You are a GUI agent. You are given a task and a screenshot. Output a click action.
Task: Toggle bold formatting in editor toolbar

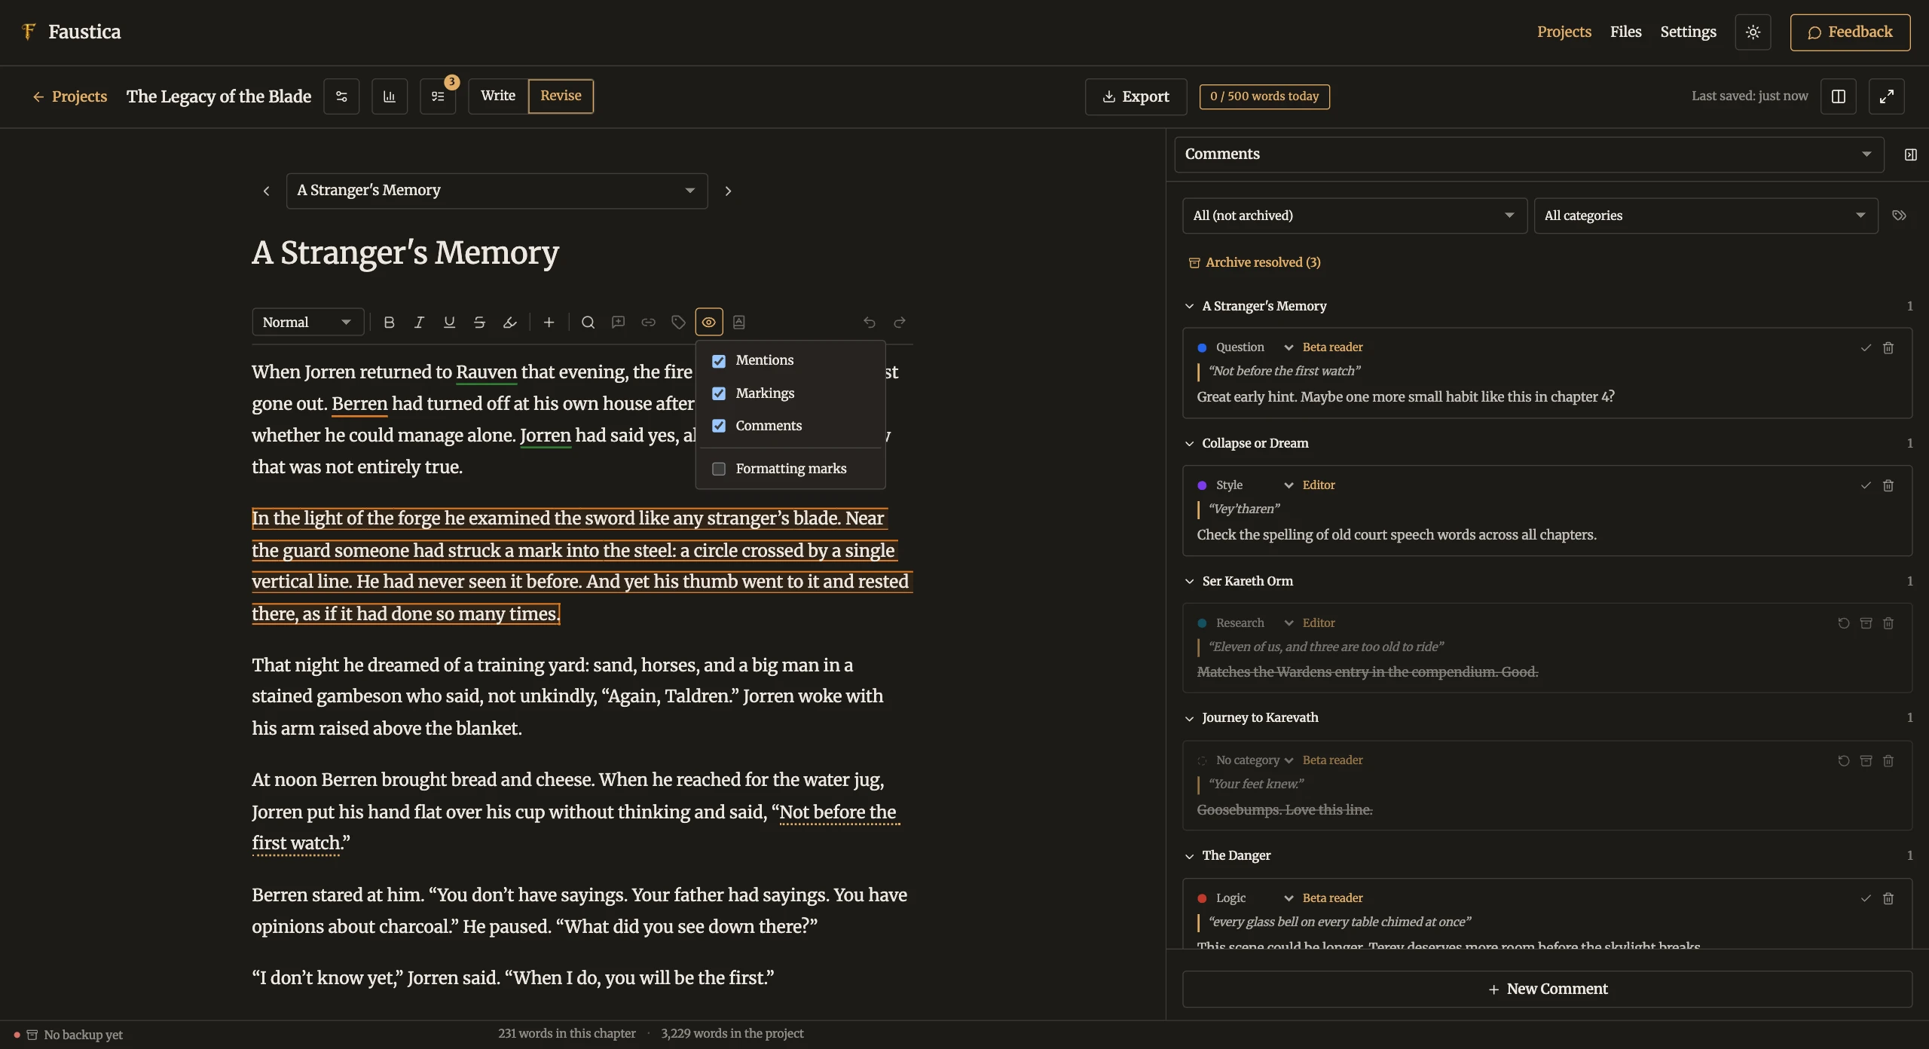point(389,323)
